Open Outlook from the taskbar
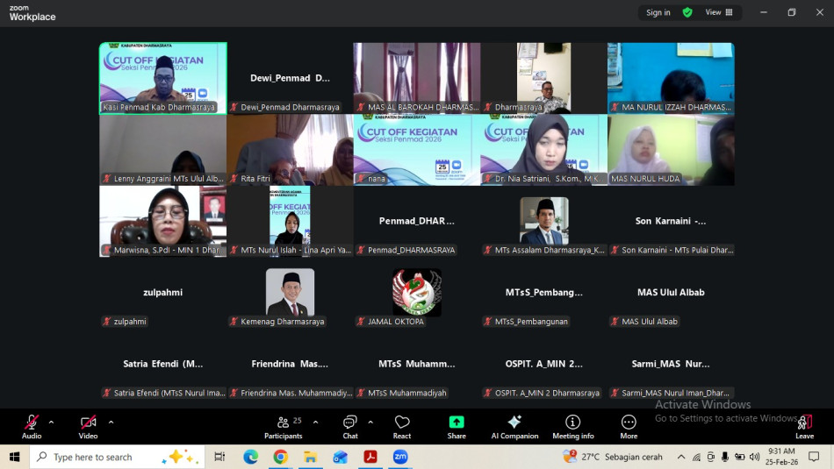The image size is (834, 469). [341, 457]
